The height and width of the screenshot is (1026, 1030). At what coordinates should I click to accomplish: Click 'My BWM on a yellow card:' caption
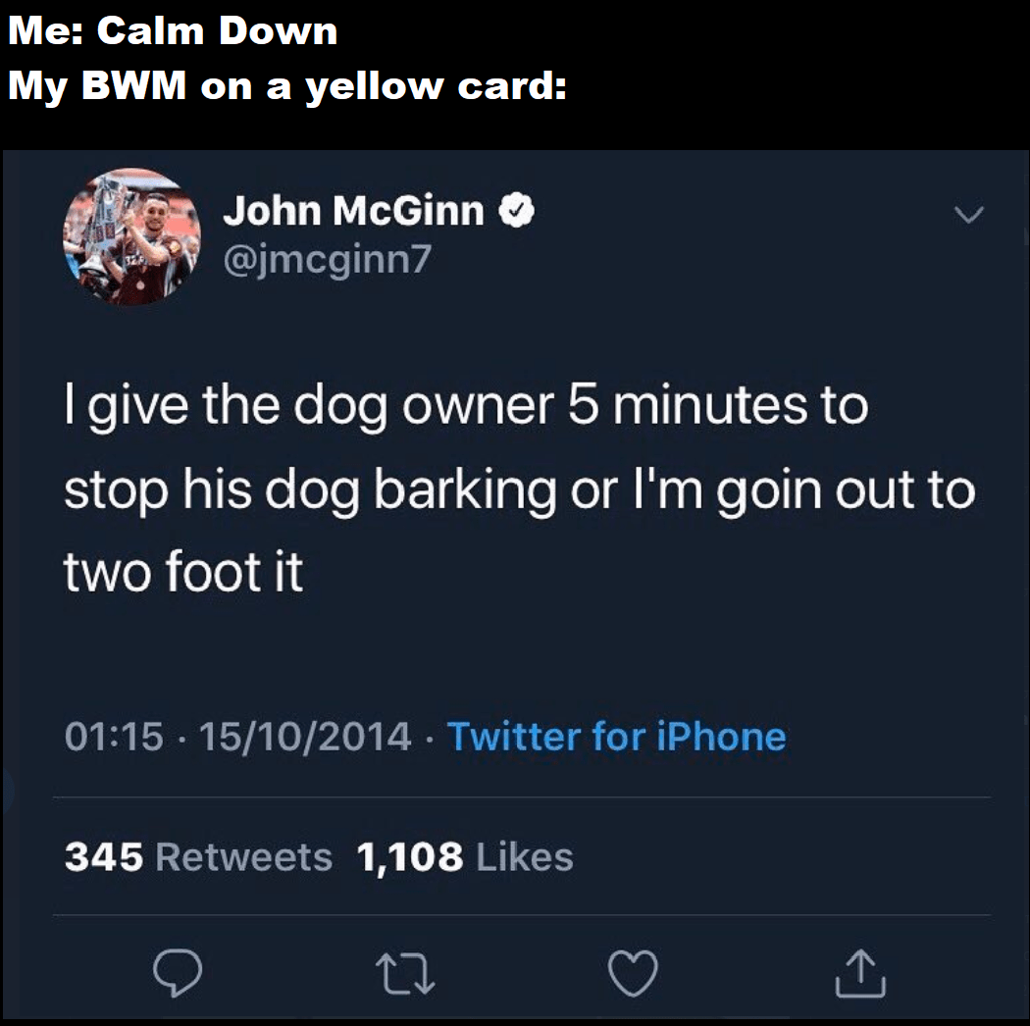point(287,86)
